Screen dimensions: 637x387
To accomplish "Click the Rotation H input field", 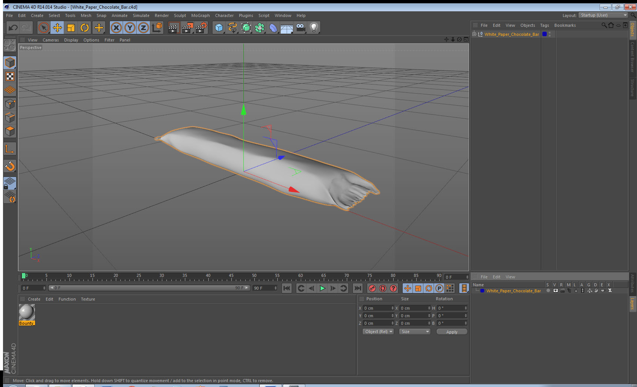I will (x=452, y=308).
